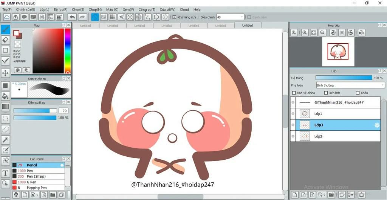Tick the Khóa lock checkbox
Screen dimensions: 387x200
[x=358, y=93]
